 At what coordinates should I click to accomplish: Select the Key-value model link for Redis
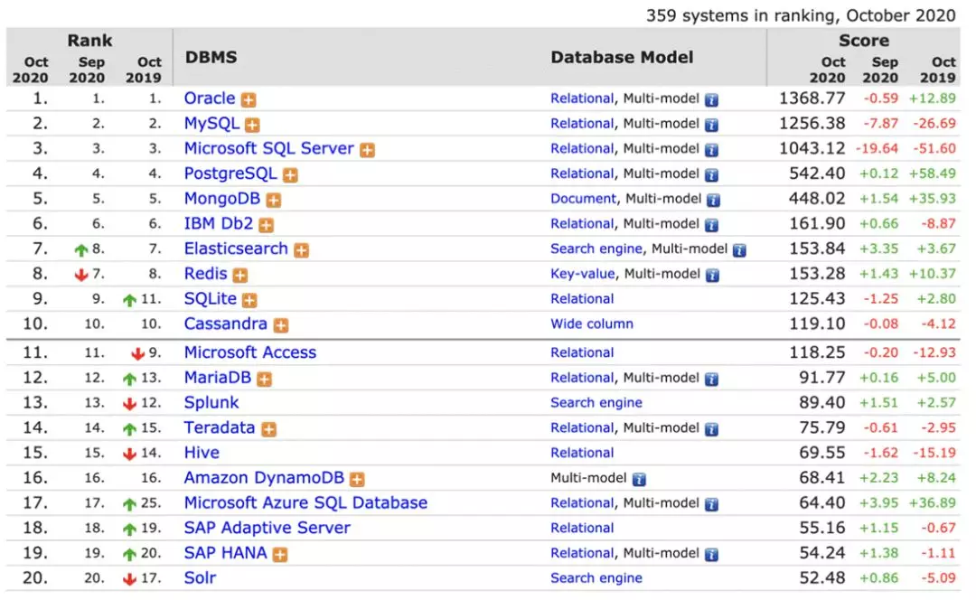point(582,274)
